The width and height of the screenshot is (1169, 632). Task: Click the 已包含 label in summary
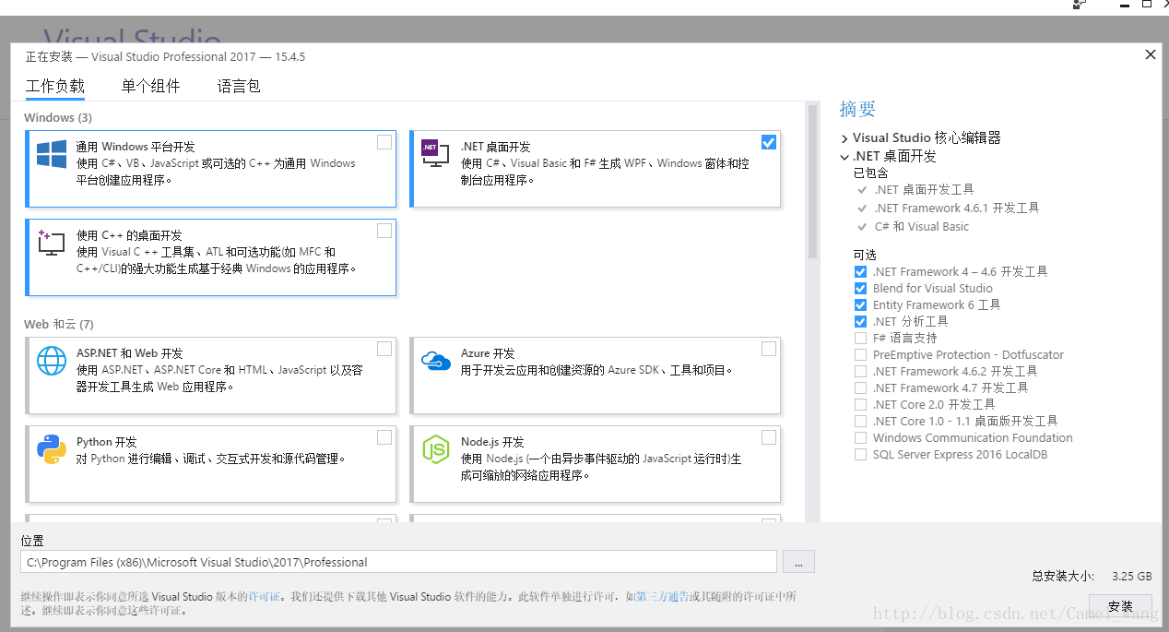pyautogui.click(x=871, y=173)
